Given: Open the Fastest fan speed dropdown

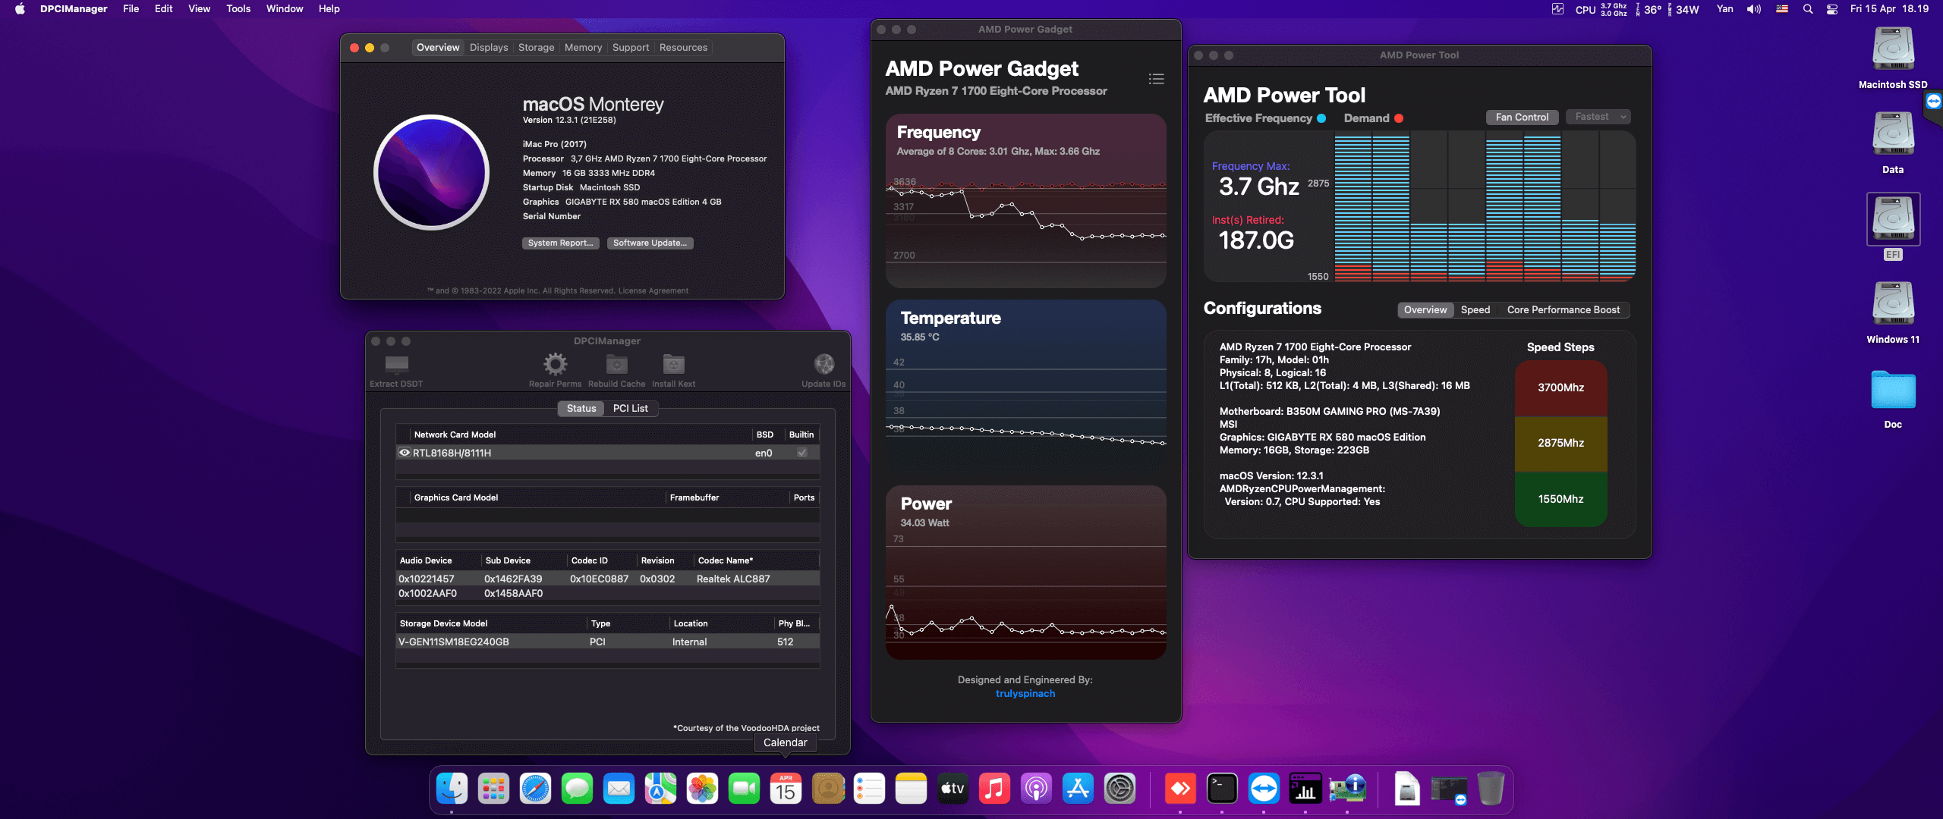Looking at the screenshot, I should coord(1598,117).
